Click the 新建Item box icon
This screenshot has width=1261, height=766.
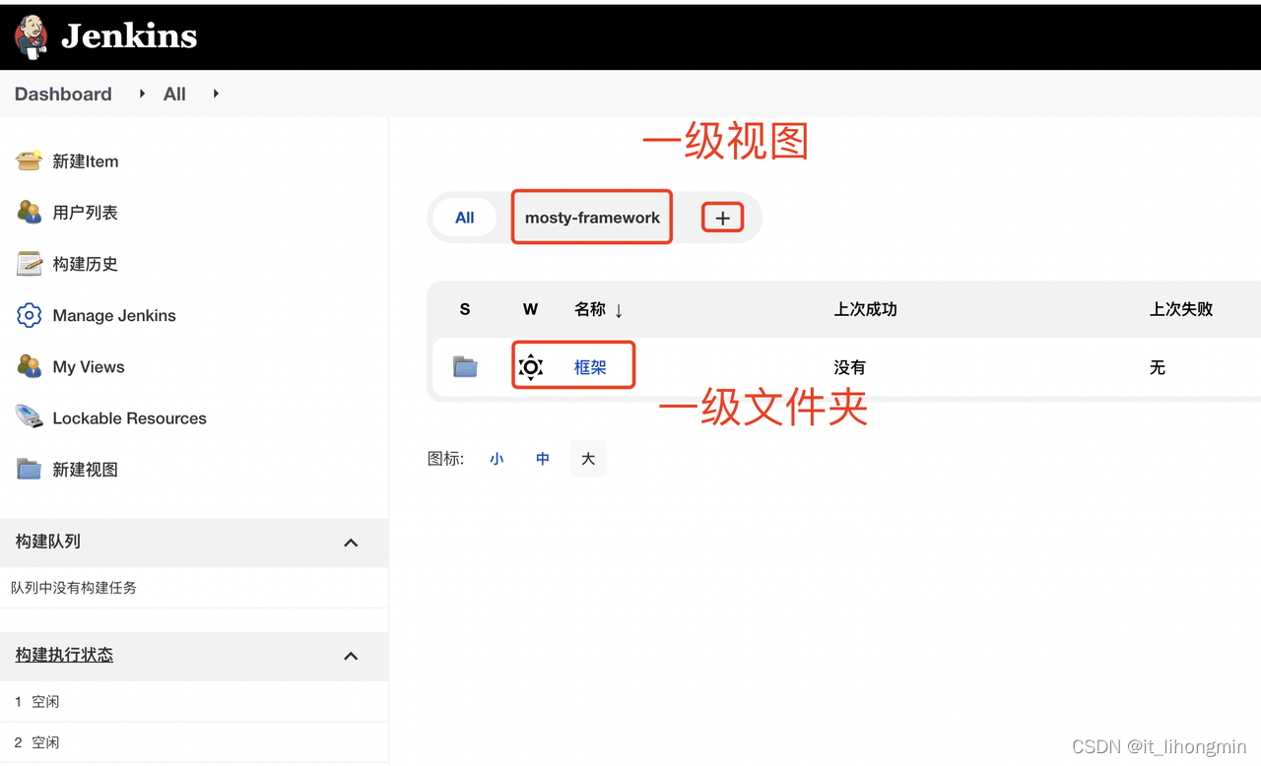pyautogui.click(x=30, y=160)
